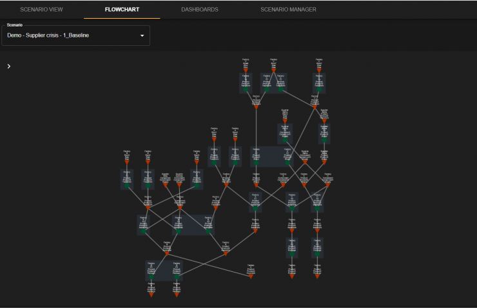Viewport: 477px width, 308px height.
Task: Select the rightmost final Package output triangle
Action: 317,276
